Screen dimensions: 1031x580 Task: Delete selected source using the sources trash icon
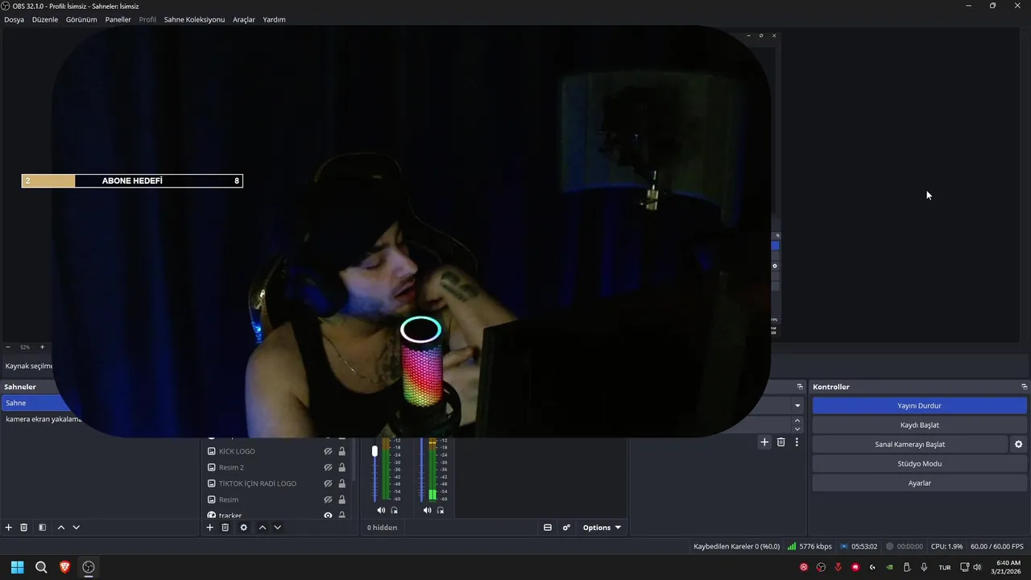[x=226, y=528]
